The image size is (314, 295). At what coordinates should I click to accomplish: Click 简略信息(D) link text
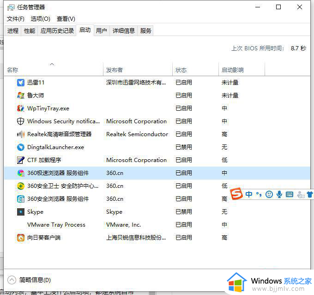35,280
